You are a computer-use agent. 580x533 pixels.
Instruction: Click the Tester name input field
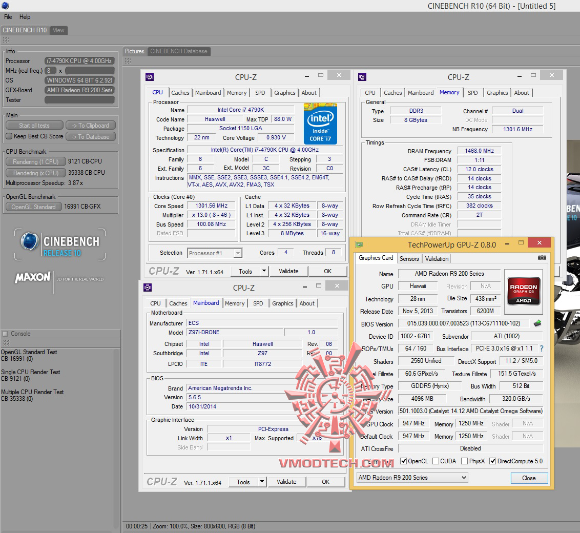(79, 100)
